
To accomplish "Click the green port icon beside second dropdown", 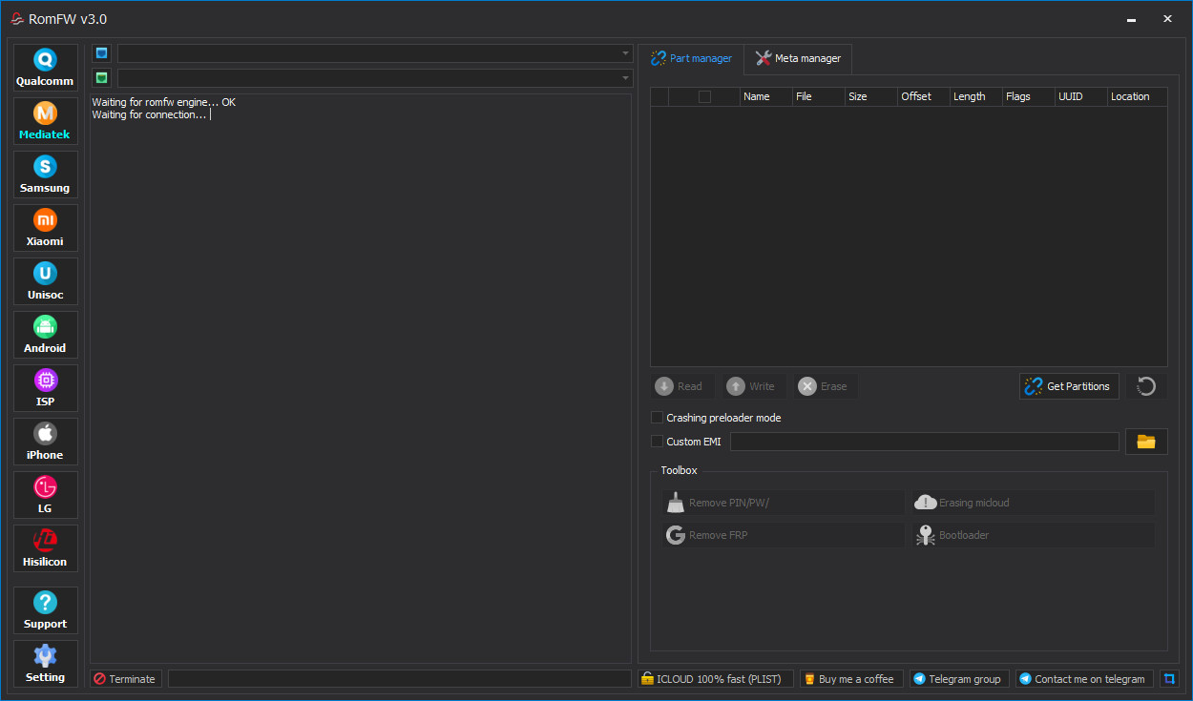I will pyautogui.click(x=102, y=77).
